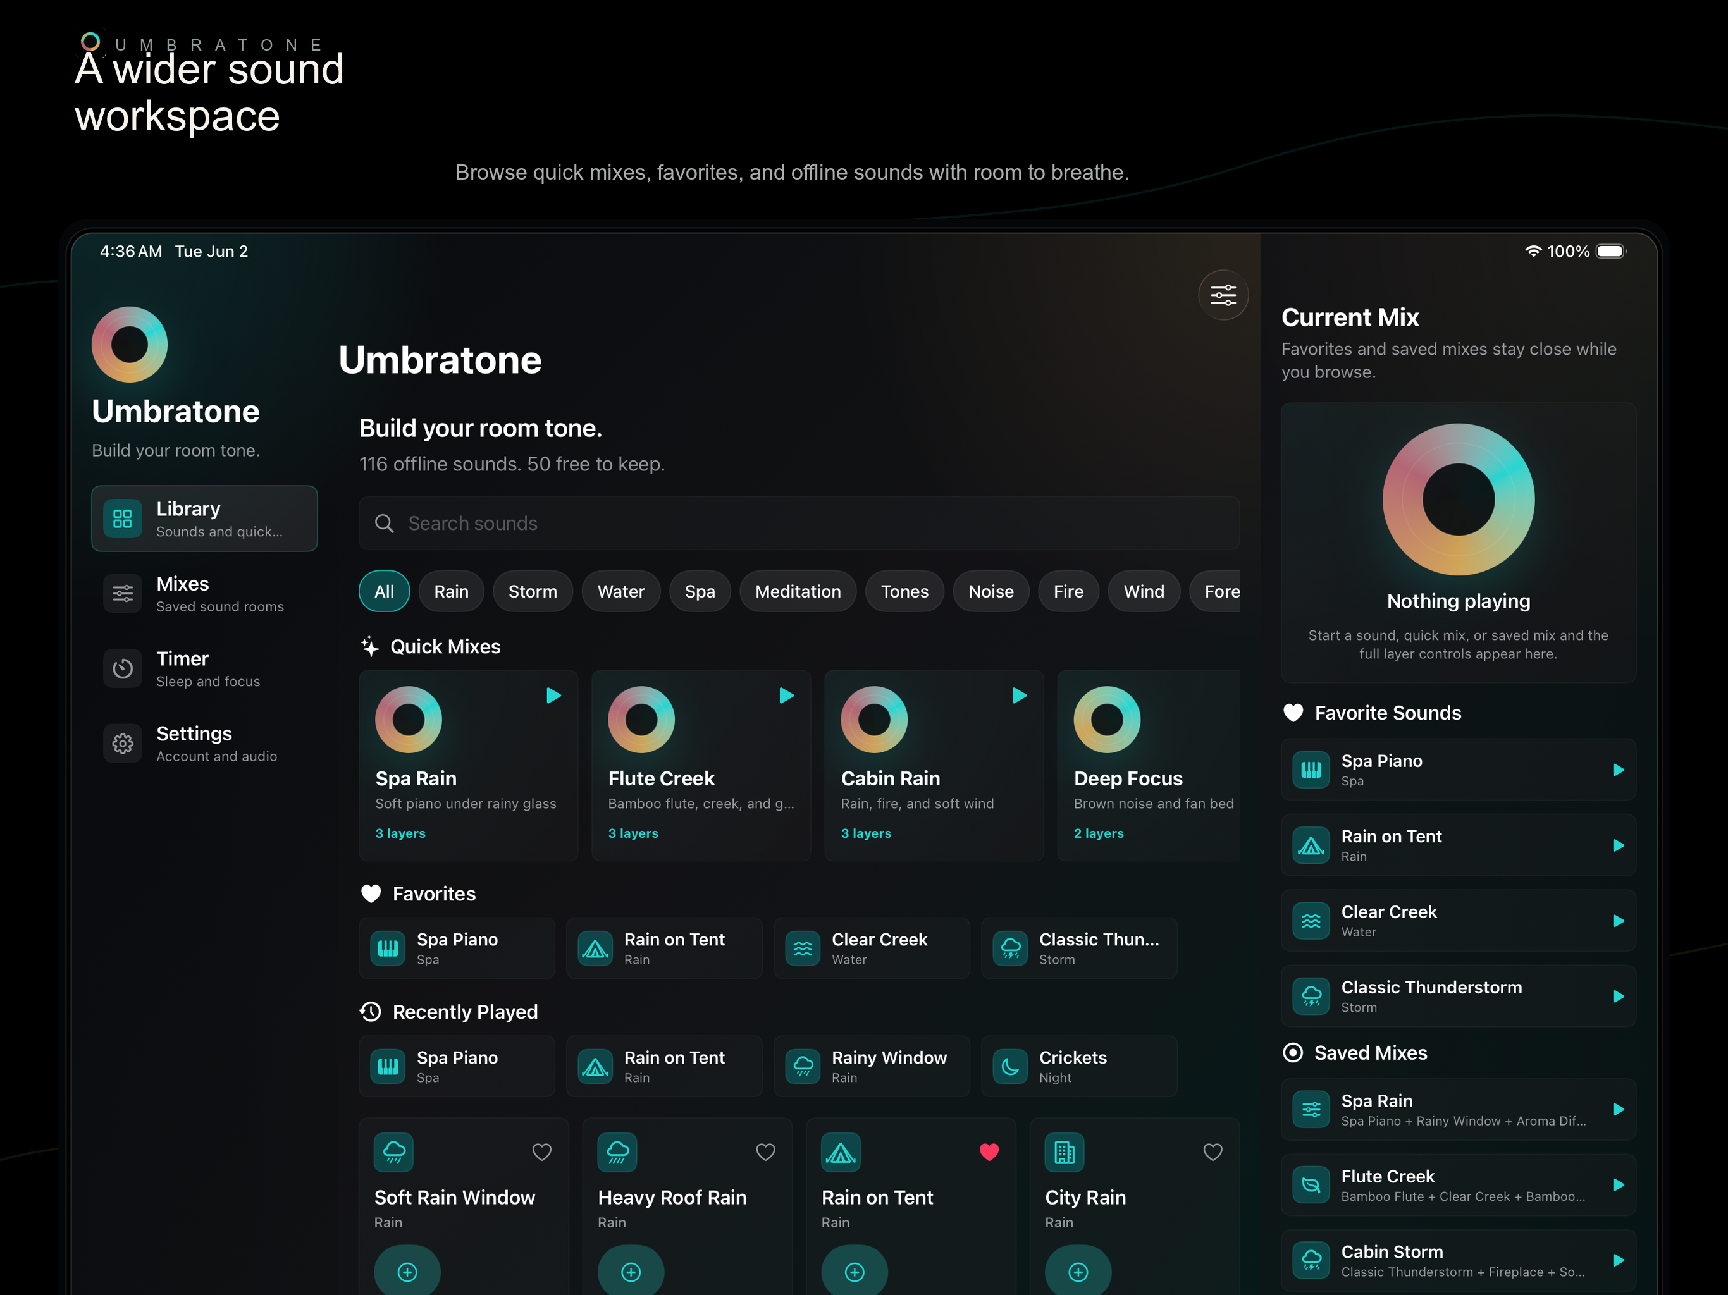Play Clear Creek in Favorite Sounds panel
Screen dimensions: 1728x1295
pos(1618,921)
